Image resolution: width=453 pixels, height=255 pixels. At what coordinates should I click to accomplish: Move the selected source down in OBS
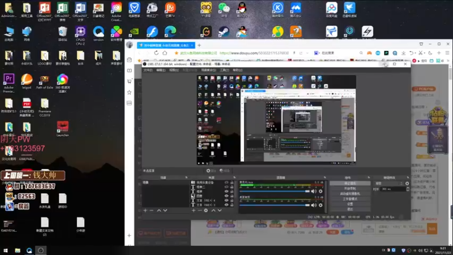220,210
